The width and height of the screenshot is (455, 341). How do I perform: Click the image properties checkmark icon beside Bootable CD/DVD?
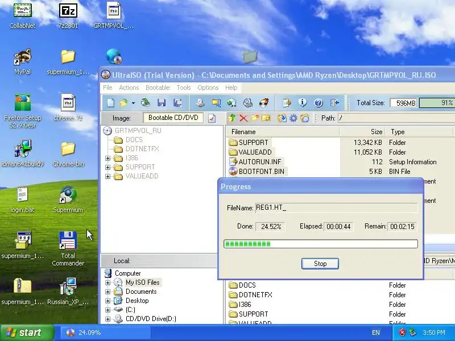212,118
